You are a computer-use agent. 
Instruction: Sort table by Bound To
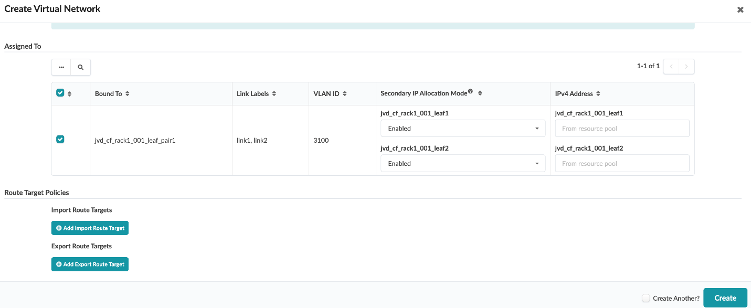click(128, 94)
